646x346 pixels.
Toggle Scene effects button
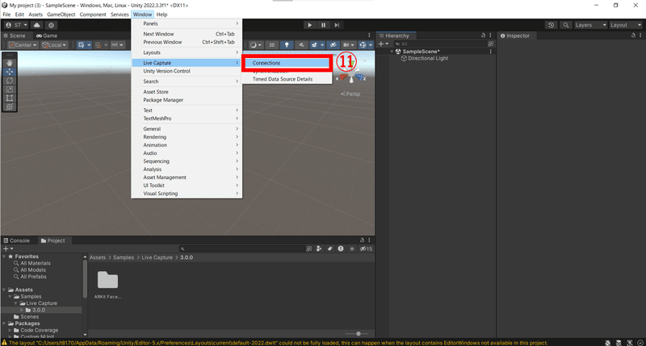(x=315, y=45)
